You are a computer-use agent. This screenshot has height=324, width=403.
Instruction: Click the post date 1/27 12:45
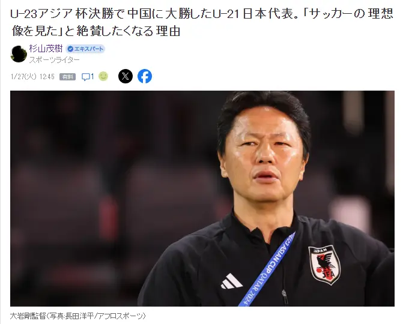click(x=32, y=77)
